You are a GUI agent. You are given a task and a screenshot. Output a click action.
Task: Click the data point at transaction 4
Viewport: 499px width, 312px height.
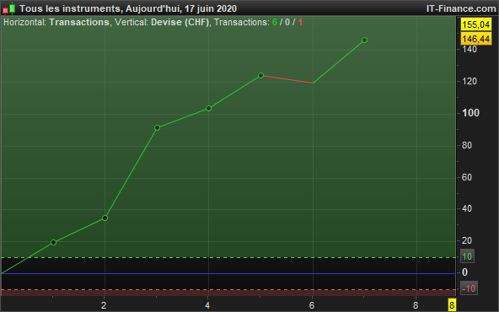[209, 109]
